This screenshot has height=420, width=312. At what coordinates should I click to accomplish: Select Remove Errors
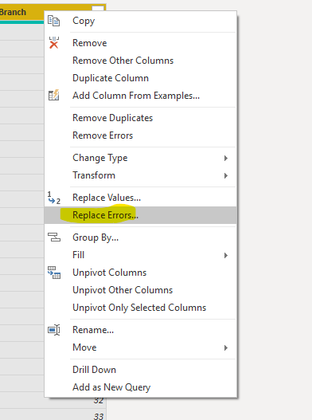(x=141, y=135)
